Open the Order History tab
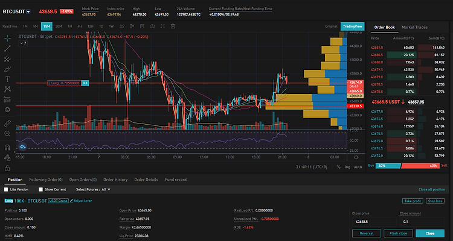Viewport: 453px width, 241px height. (x=115, y=180)
